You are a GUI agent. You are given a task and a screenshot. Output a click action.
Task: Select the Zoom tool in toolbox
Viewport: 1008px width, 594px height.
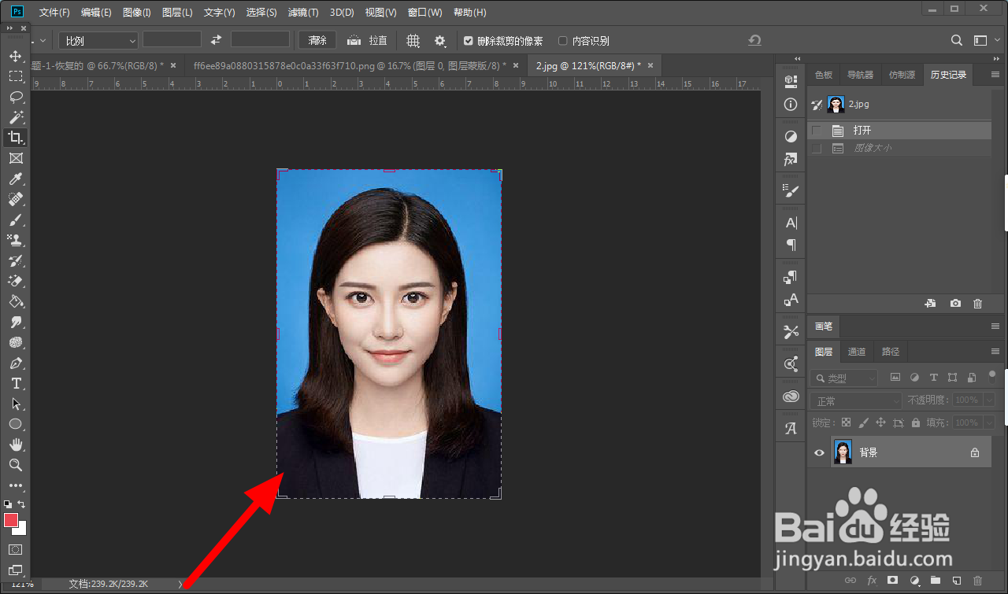pyautogui.click(x=15, y=465)
